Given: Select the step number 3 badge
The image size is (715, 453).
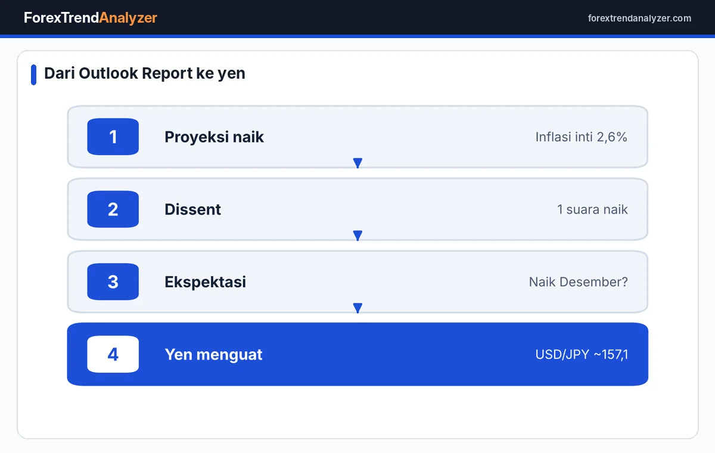Looking at the screenshot, I should [x=113, y=282].
